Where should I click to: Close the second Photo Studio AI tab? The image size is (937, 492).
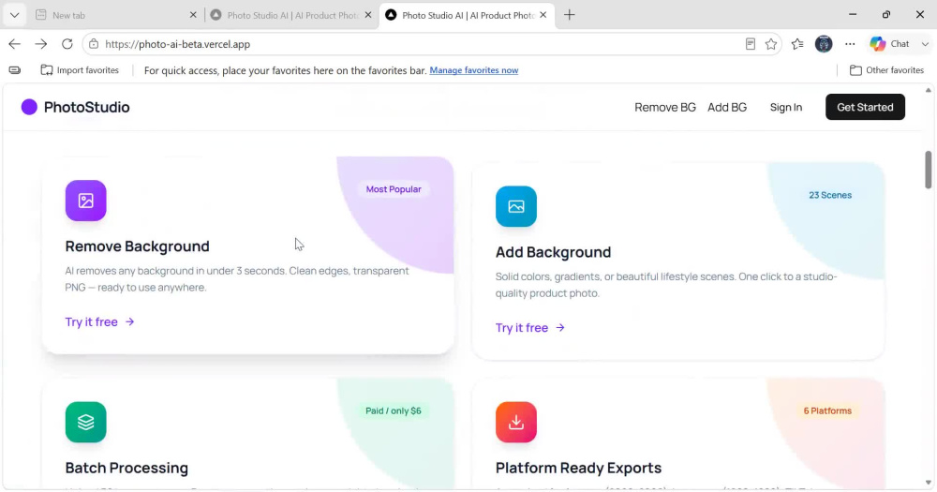click(368, 15)
